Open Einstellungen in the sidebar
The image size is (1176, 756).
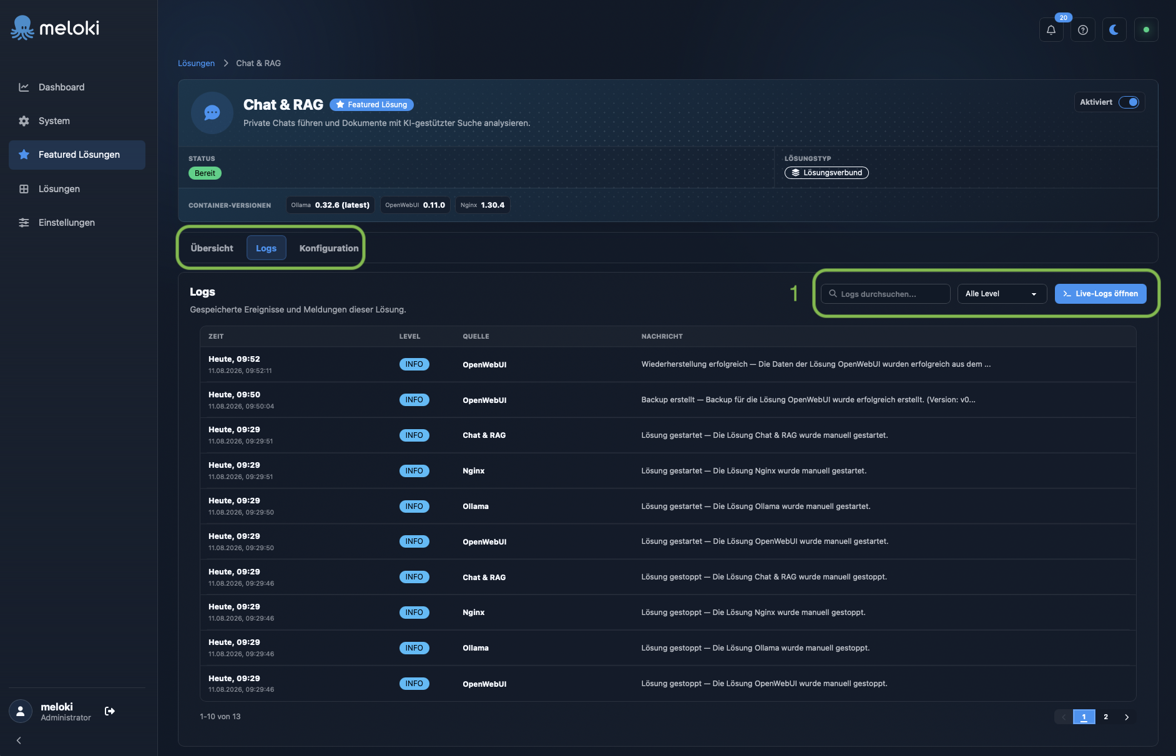[x=77, y=223]
